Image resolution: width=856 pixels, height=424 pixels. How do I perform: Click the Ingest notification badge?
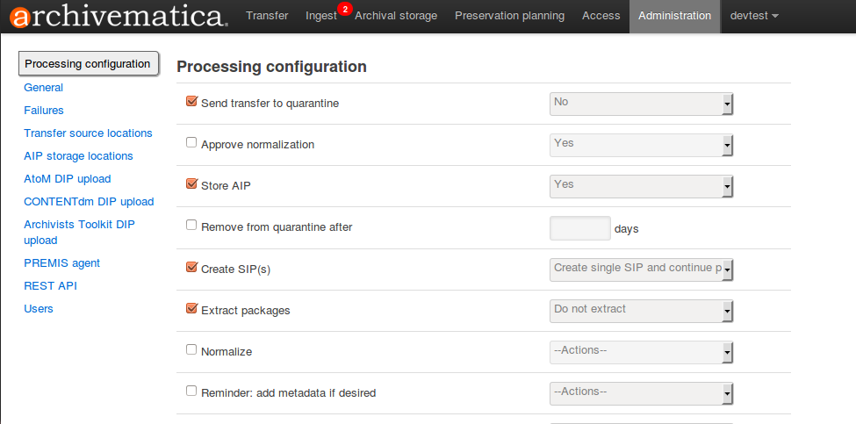[344, 9]
